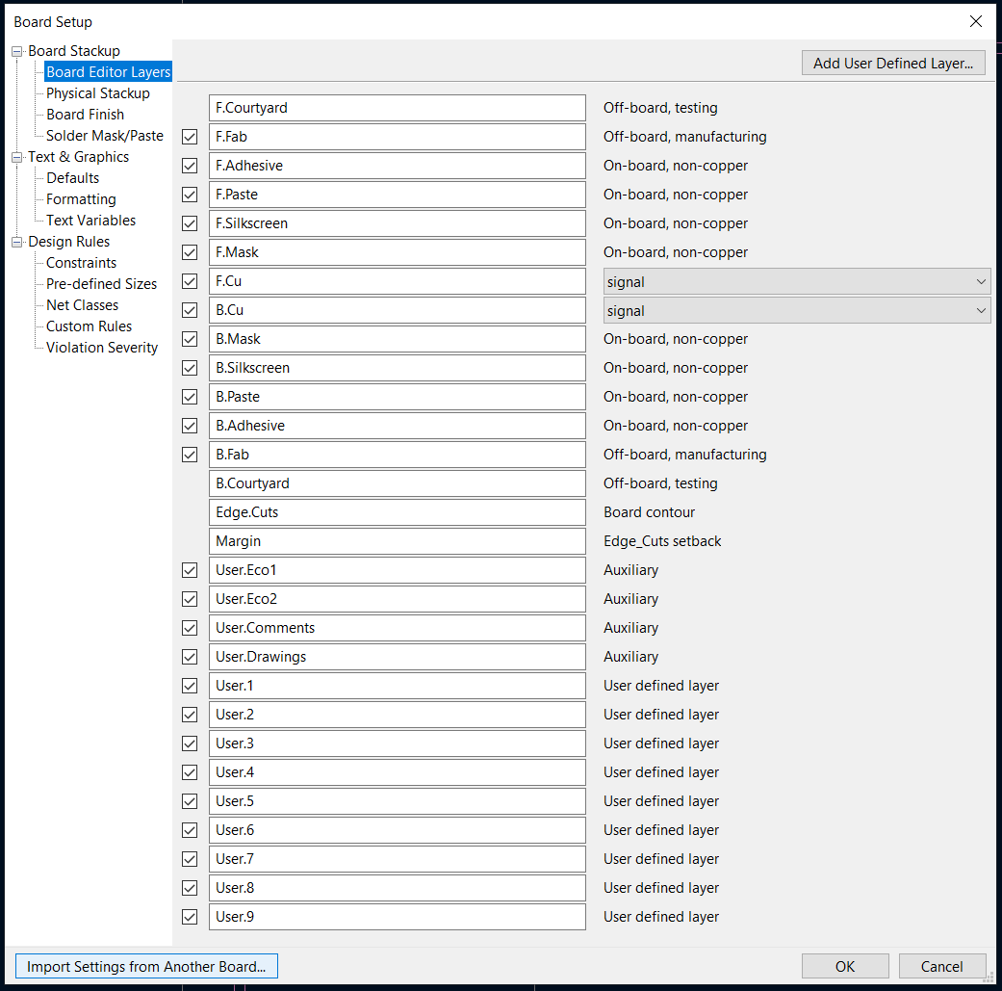1002x991 pixels.
Task: Select the Formatting tree item
Action: 81,198
